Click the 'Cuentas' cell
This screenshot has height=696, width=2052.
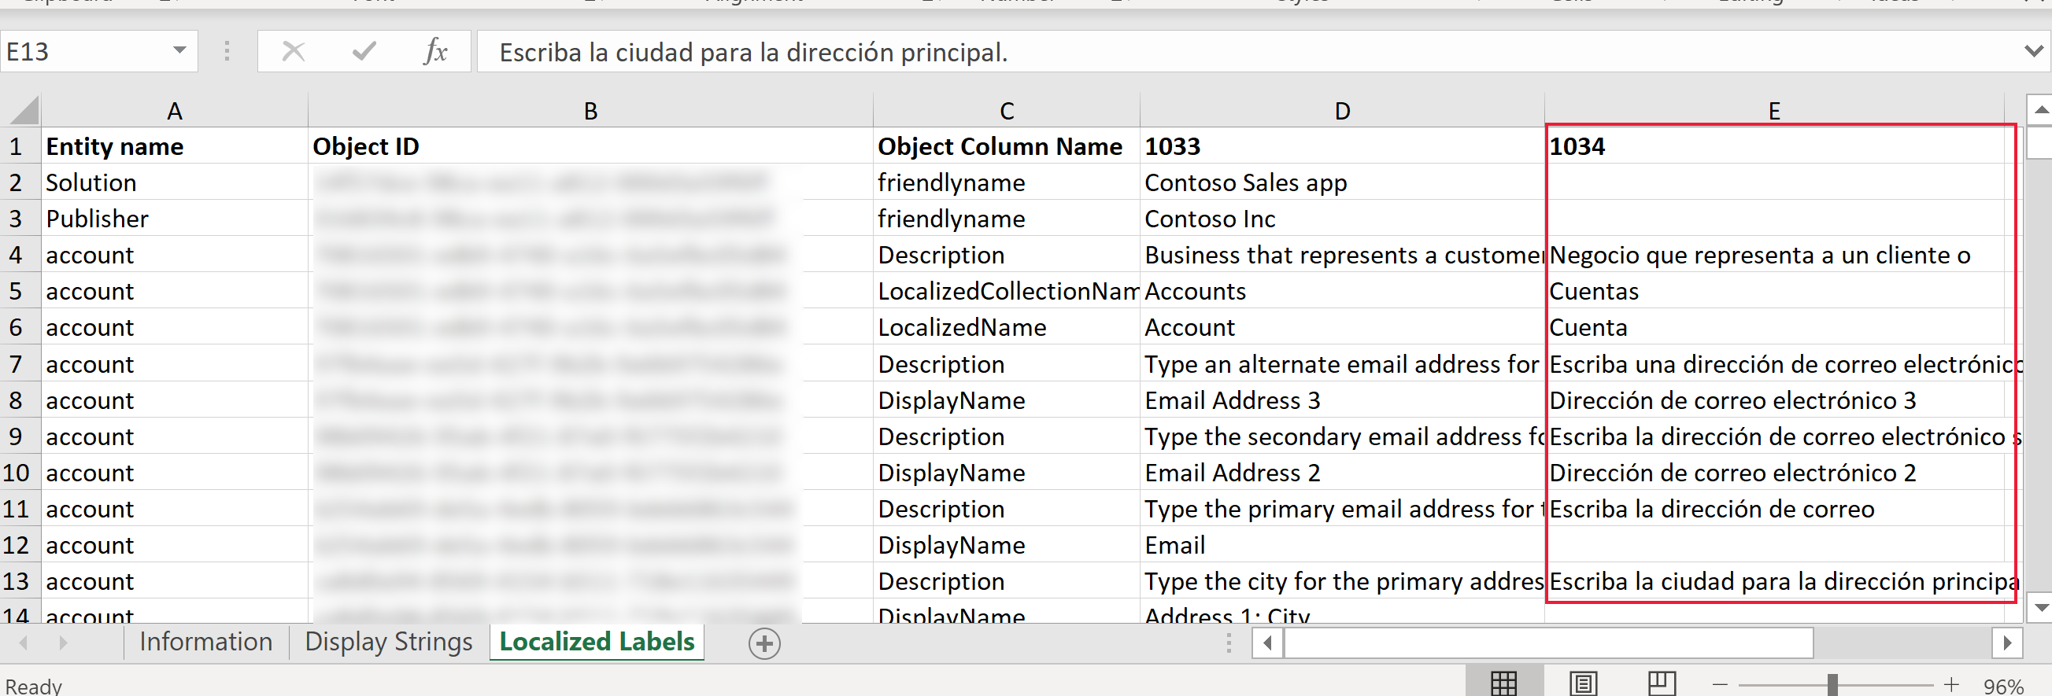[x=1774, y=292]
